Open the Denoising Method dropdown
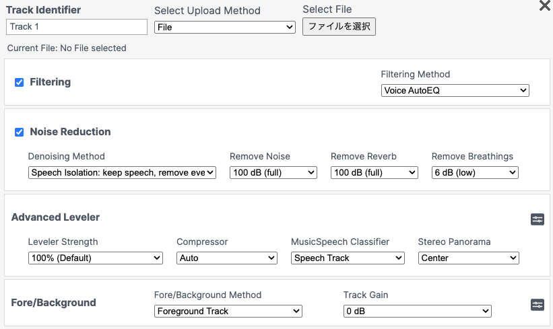Screen dimensions: 553x329 [122, 172]
